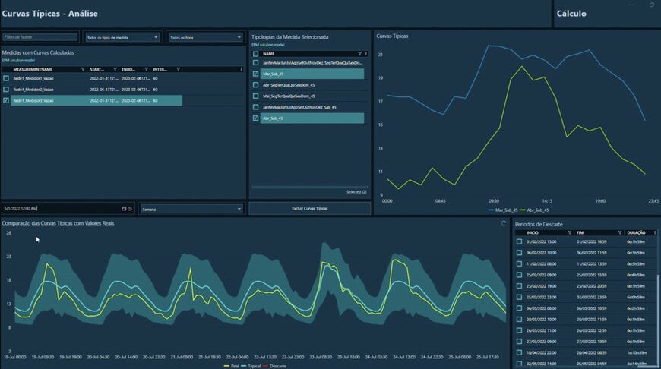
Task: Click the clock time picker icon
Action: (x=130, y=208)
